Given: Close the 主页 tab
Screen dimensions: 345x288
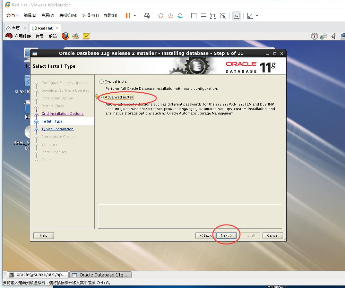Looking at the screenshot, I should [25, 28].
